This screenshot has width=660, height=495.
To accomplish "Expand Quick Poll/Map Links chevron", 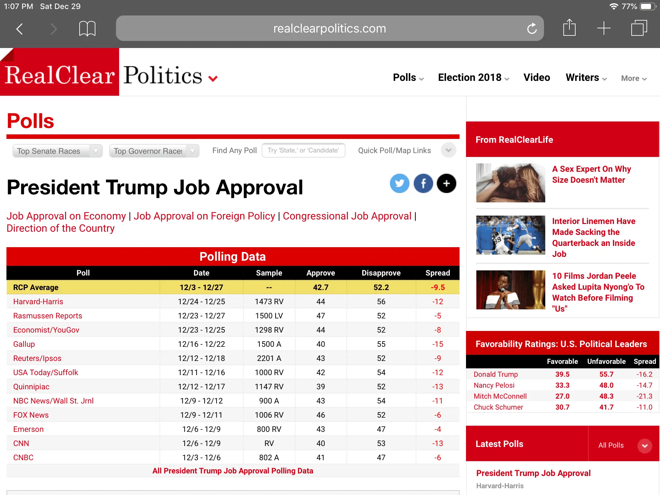I will 448,150.
